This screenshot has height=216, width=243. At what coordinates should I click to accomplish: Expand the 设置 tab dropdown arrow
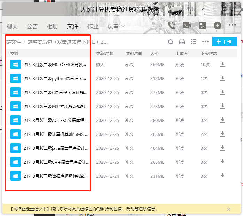[123, 26]
